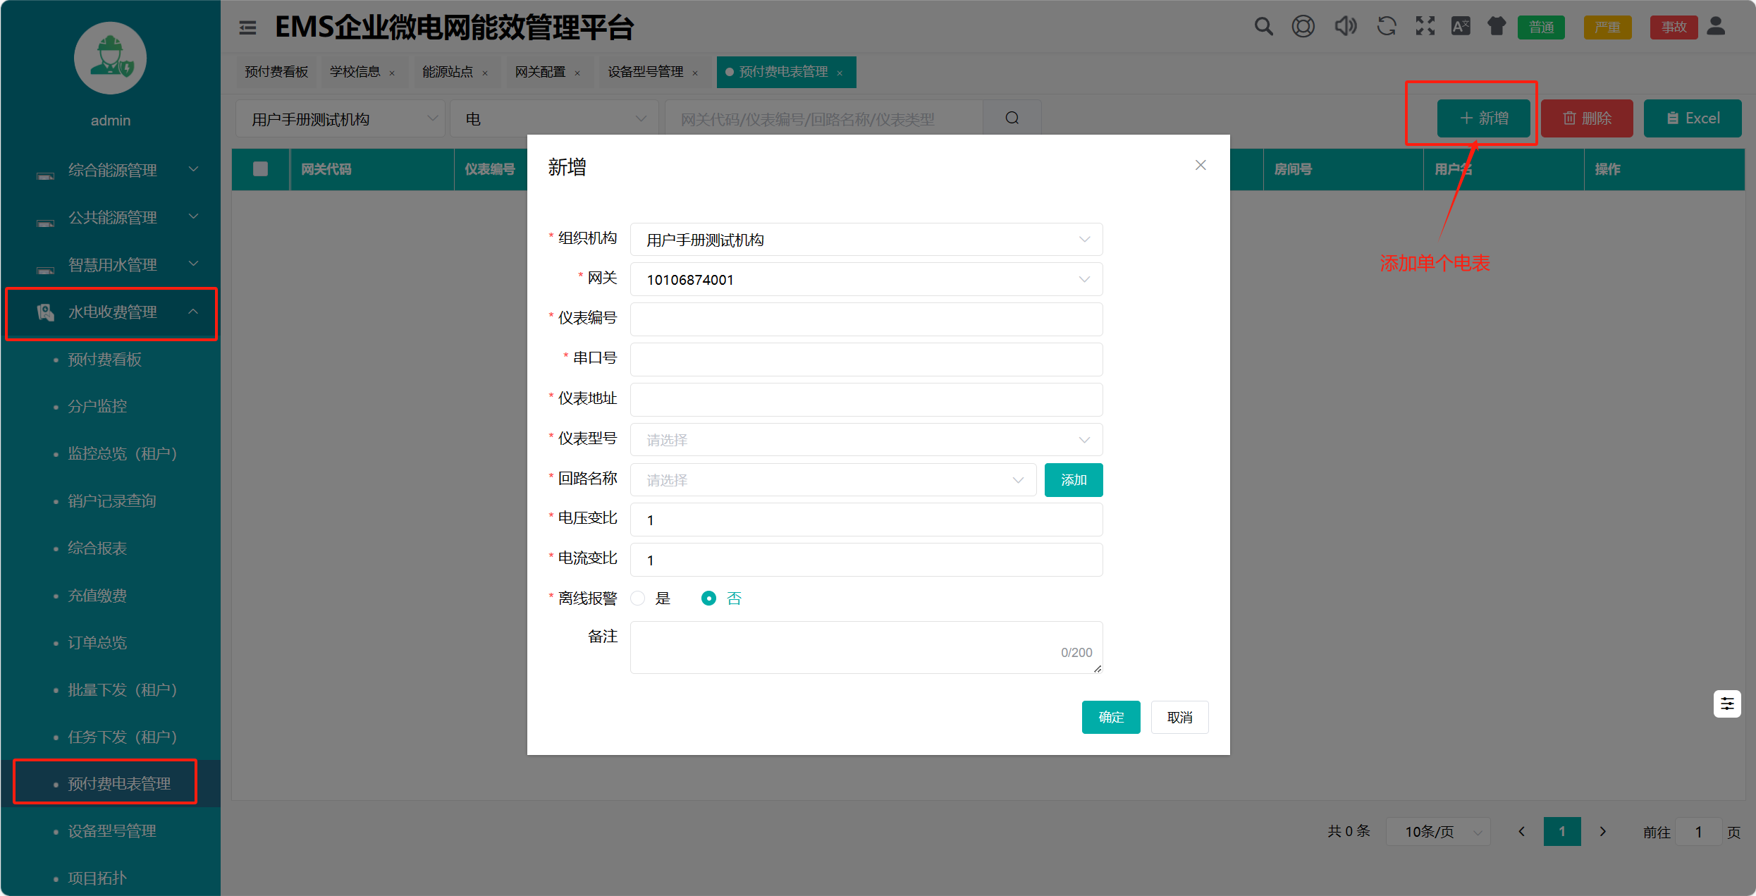Open the 仪表型号 dropdown

866,440
